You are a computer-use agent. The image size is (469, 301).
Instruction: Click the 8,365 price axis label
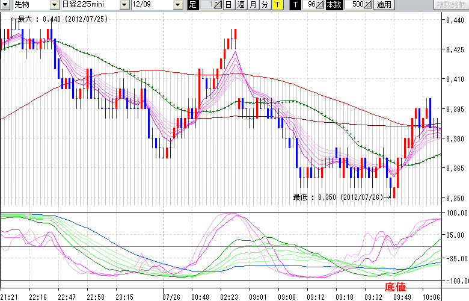pyautogui.click(x=455, y=169)
